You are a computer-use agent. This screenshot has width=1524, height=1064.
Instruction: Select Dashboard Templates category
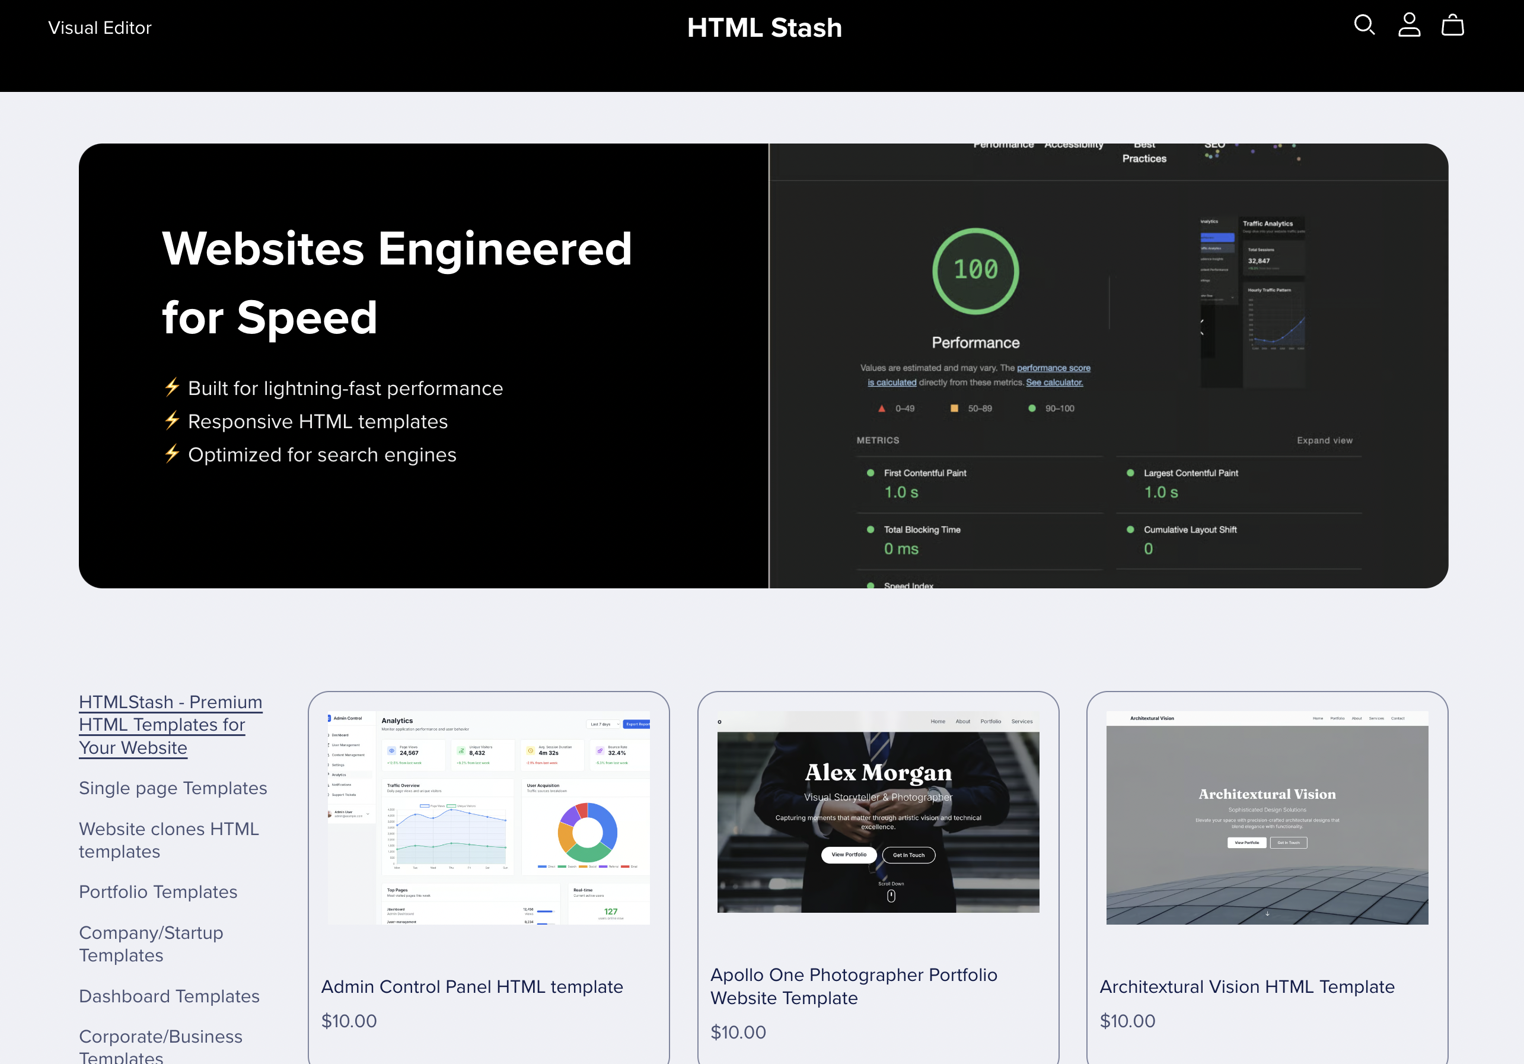click(x=169, y=996)
